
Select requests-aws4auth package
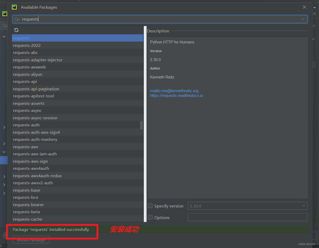78,168
